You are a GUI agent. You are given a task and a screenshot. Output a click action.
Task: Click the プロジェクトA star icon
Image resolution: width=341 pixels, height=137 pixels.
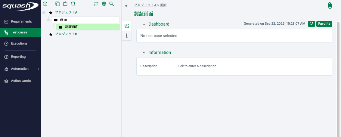(51, 13)
